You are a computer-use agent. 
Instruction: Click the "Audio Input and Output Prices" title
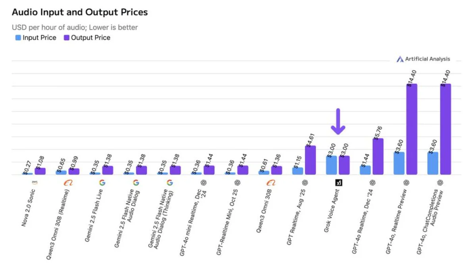(x=80, y=12)
